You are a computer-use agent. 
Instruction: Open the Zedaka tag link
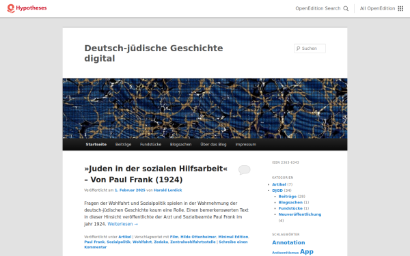[x=161, y=242]
